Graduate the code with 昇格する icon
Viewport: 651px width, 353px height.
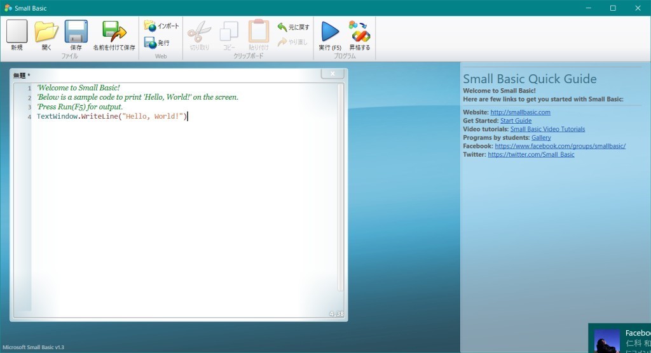(x=360, y=36)
